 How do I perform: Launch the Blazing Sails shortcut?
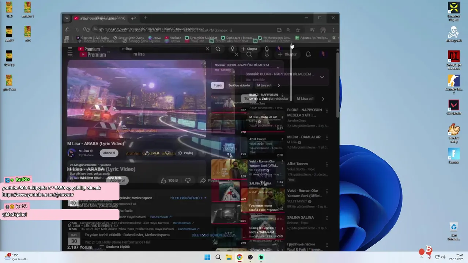[x=454, y=34]
